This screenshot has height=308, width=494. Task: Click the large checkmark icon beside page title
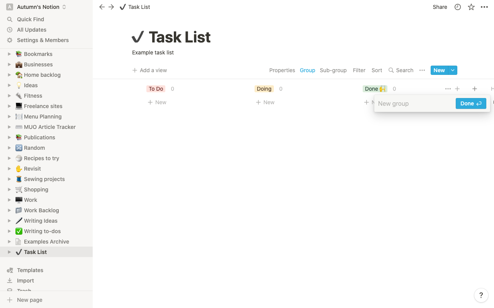pos(138,37)
